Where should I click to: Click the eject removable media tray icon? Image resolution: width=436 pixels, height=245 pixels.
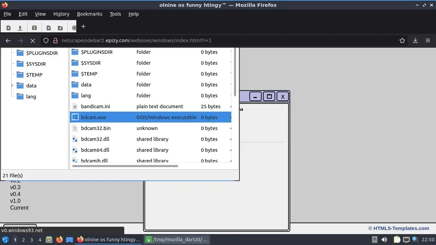[374, 240]
